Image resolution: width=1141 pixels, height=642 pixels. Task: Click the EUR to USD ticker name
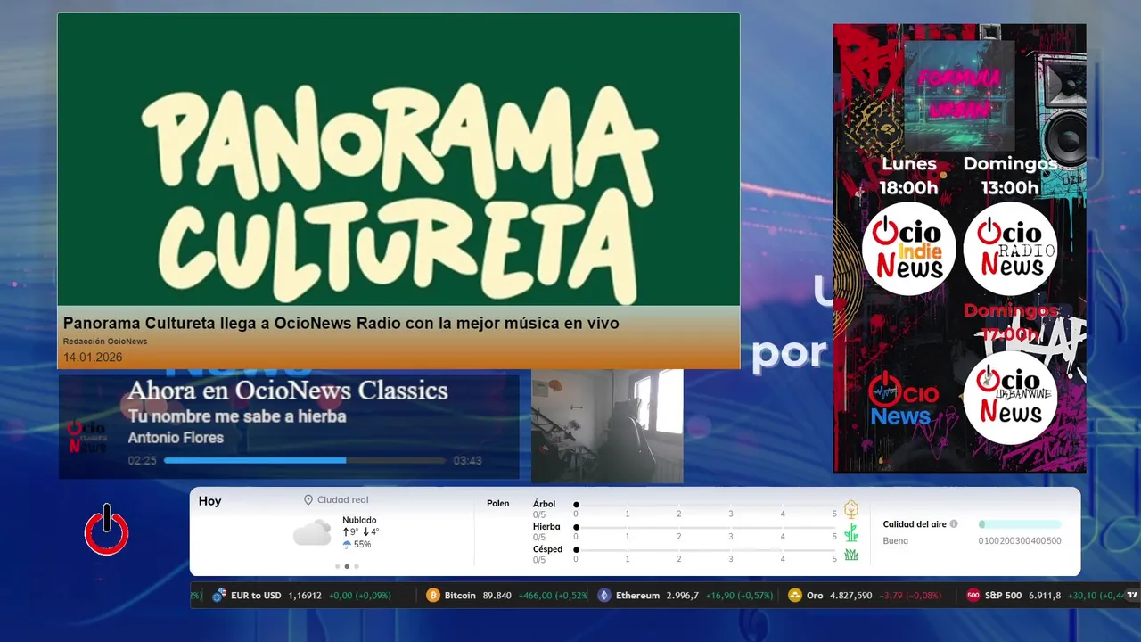tap(256, 596)
